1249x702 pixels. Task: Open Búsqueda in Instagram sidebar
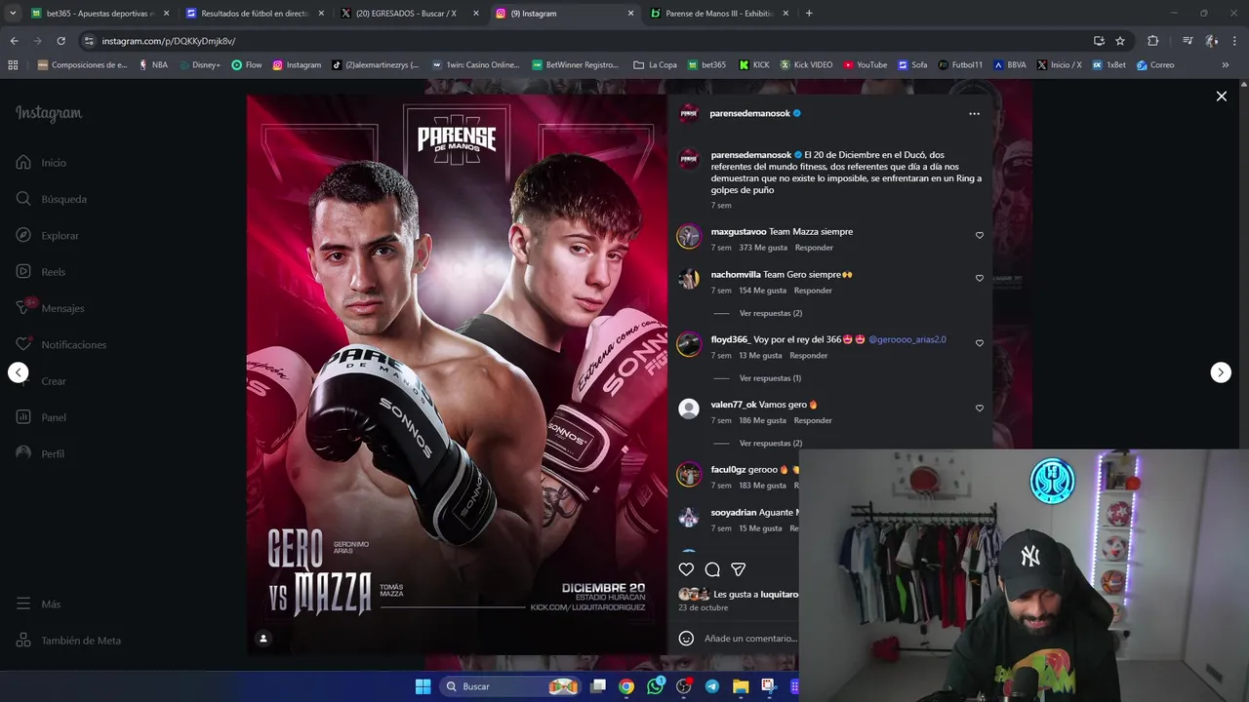52,199
